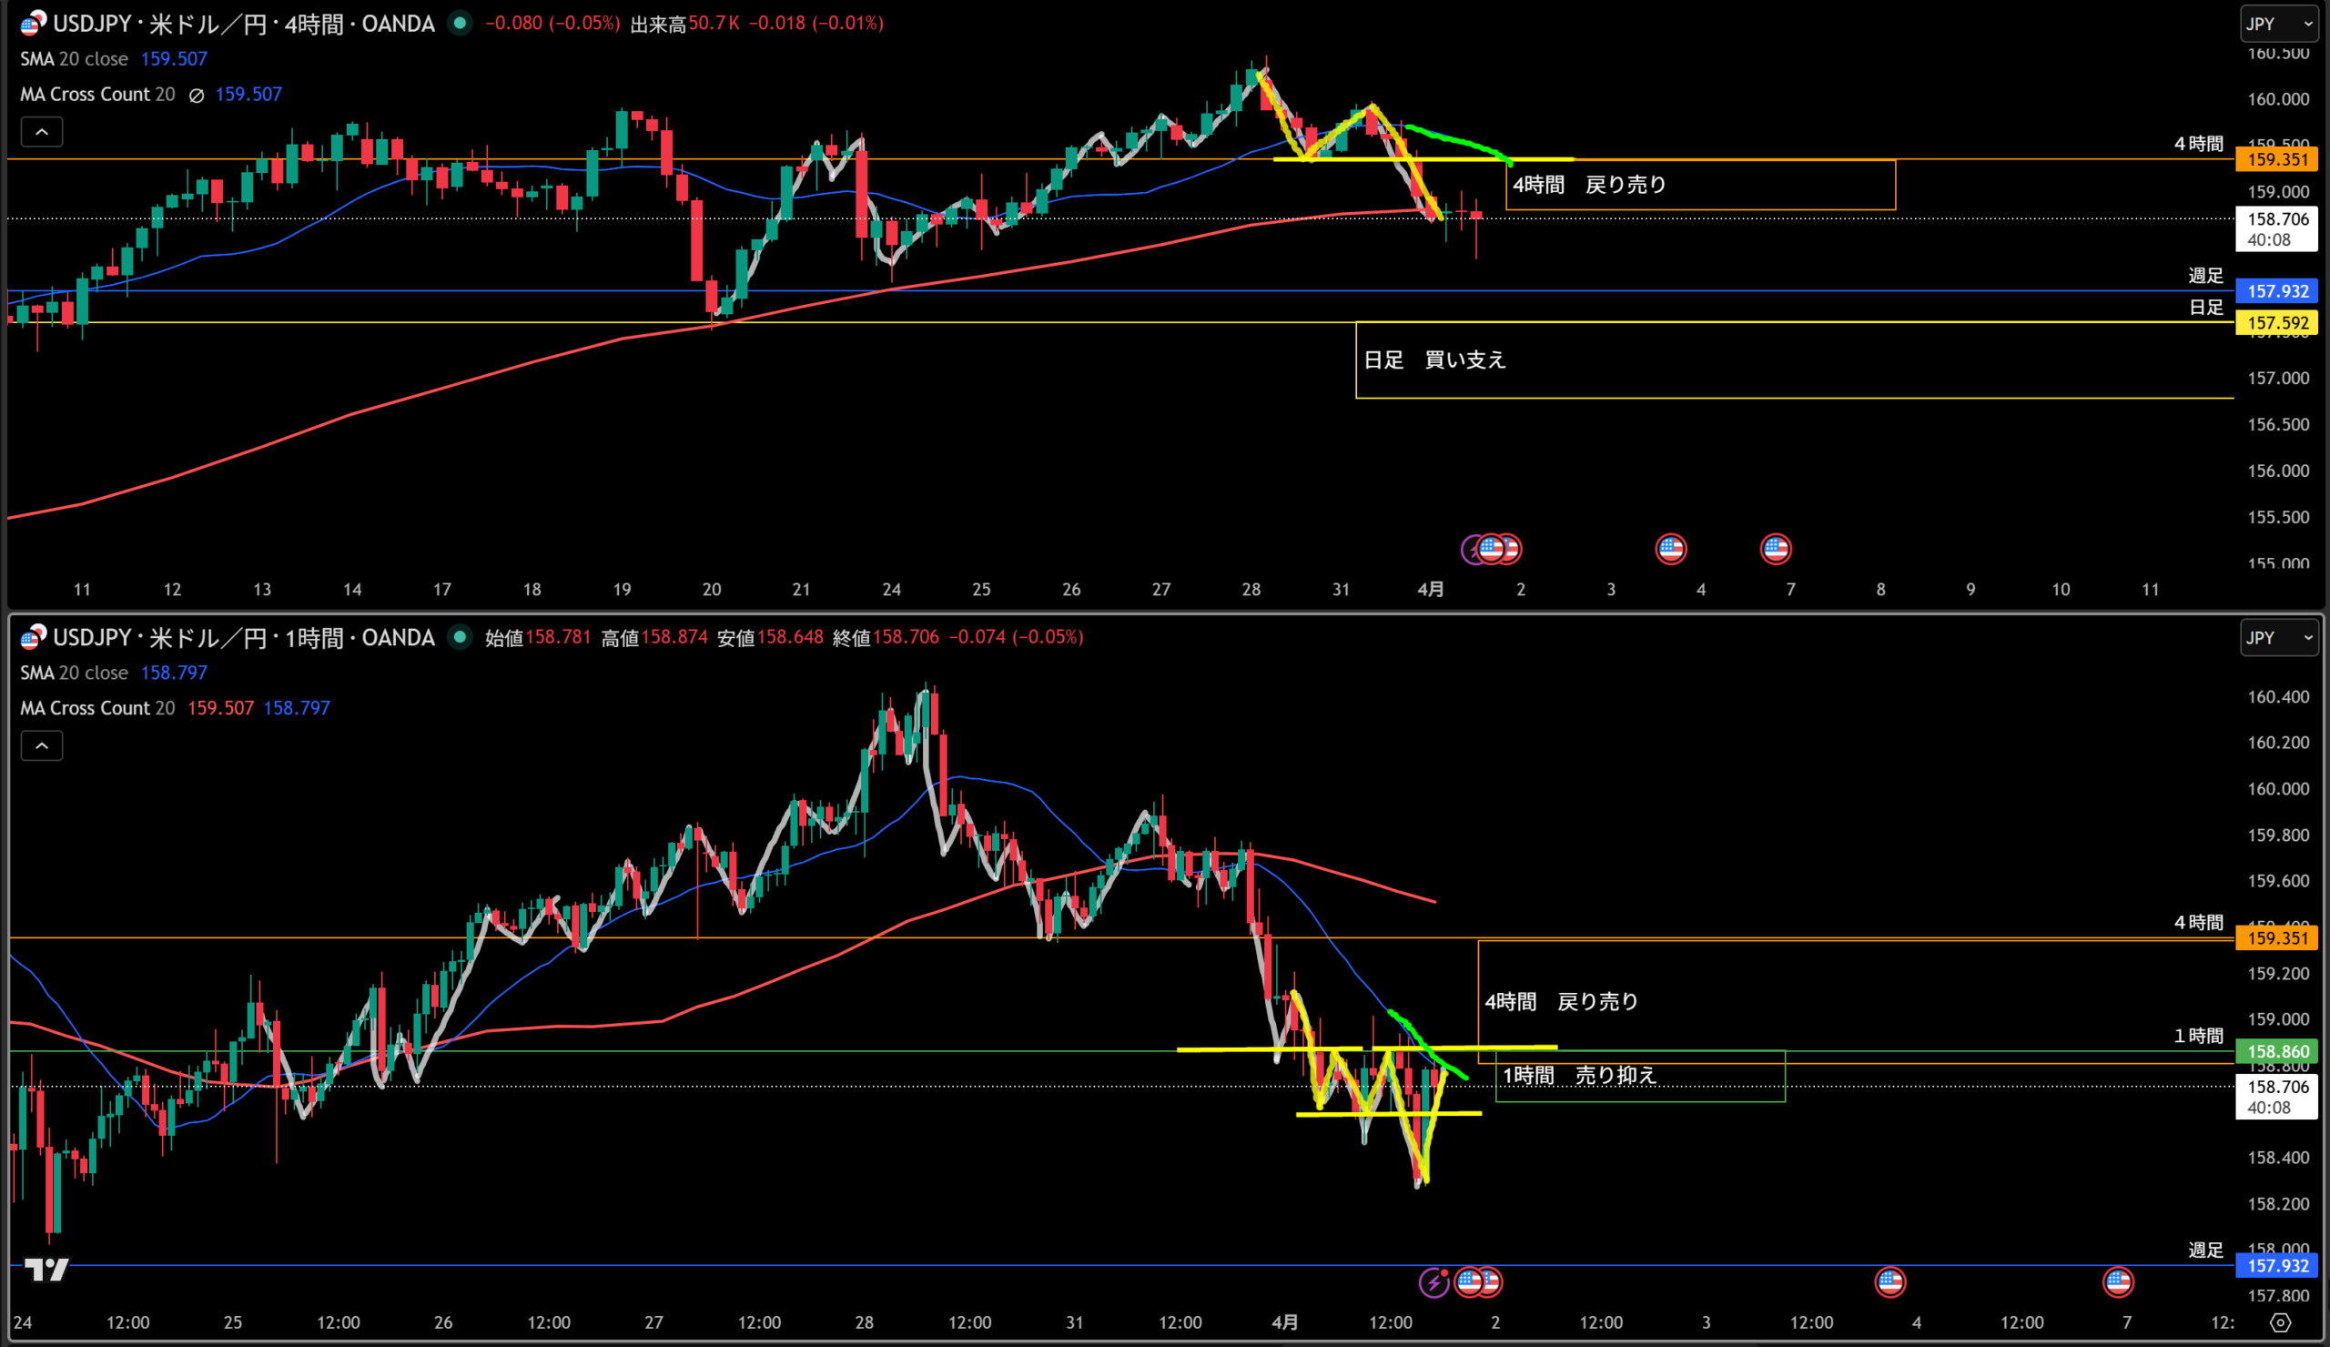The width and height of the screenshot is (2330, 1347).
Task: Toggle SMA 20 close indicator in top chart legend
Action: pyautogui.click(x=74, y=59)
